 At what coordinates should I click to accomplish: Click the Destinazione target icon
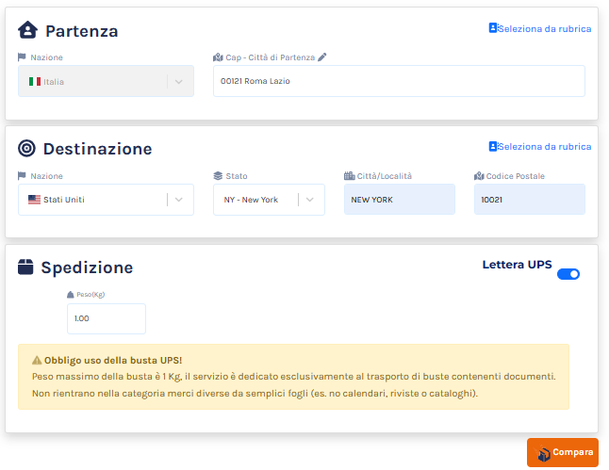click(x=26, y=148)
